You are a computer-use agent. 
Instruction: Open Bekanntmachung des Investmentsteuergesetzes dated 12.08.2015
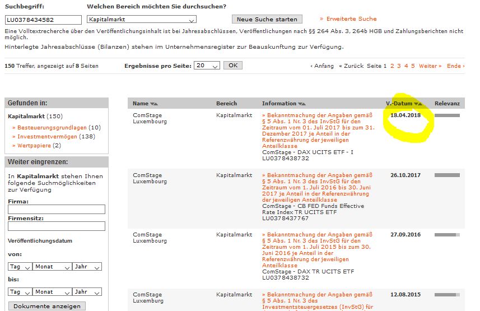[318, 302]
